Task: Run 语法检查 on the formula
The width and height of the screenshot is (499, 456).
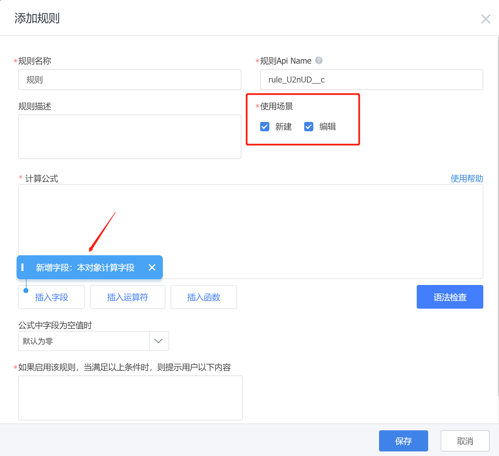Action: coord(450,297)
